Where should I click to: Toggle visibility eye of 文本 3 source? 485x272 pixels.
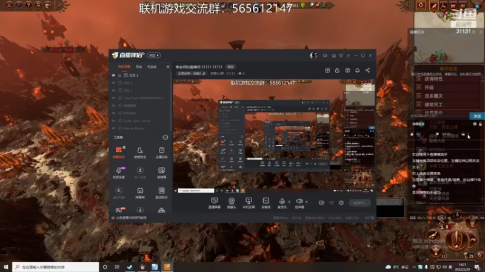click(113, 75)
